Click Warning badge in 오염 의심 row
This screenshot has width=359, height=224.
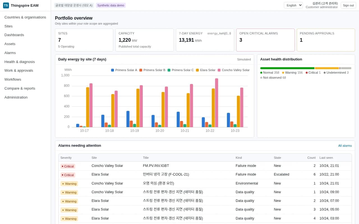[x=69, y=184]
